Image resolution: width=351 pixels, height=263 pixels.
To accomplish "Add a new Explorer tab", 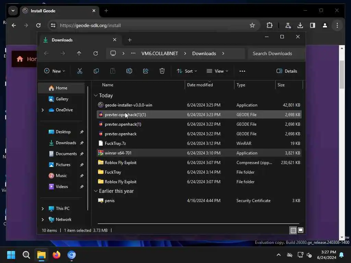I will point(130,40).
